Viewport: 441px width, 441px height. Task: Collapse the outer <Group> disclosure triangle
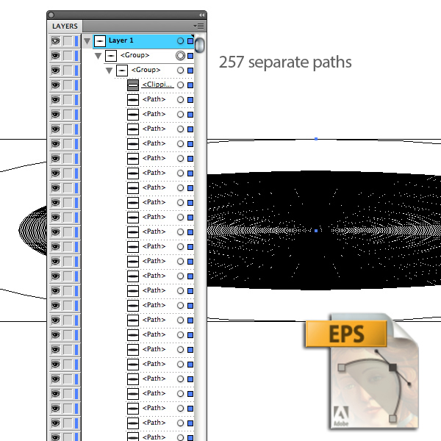[98, 56]
